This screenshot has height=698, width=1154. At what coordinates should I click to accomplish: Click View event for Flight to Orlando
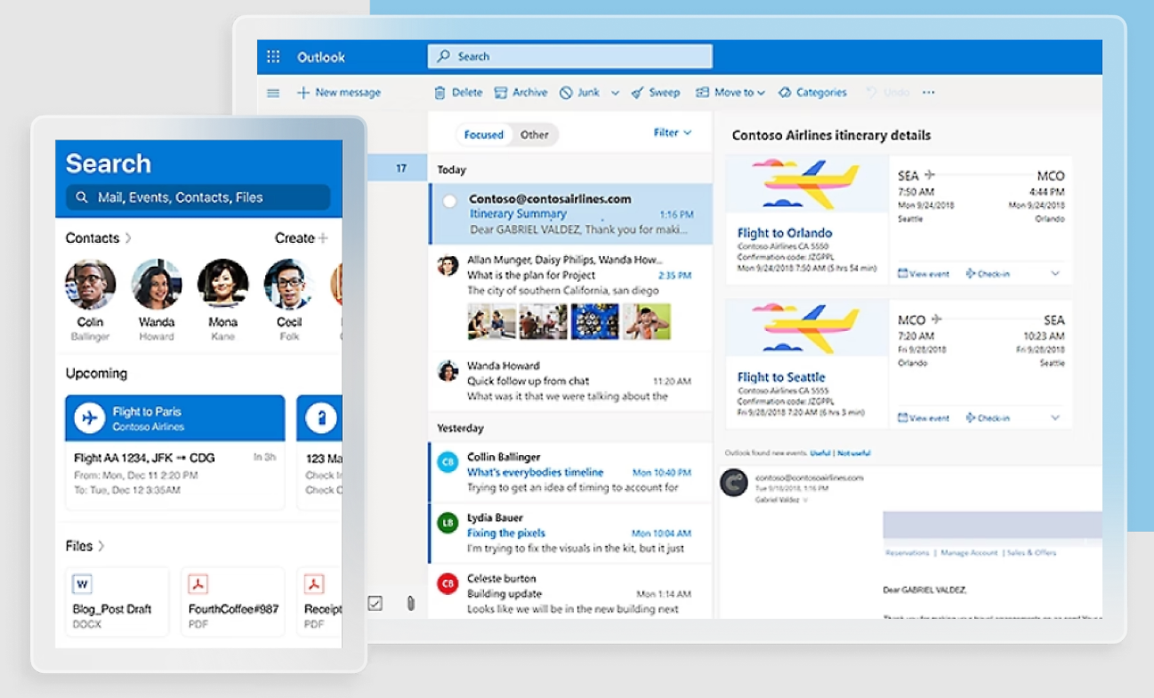[x=924, y=274]
